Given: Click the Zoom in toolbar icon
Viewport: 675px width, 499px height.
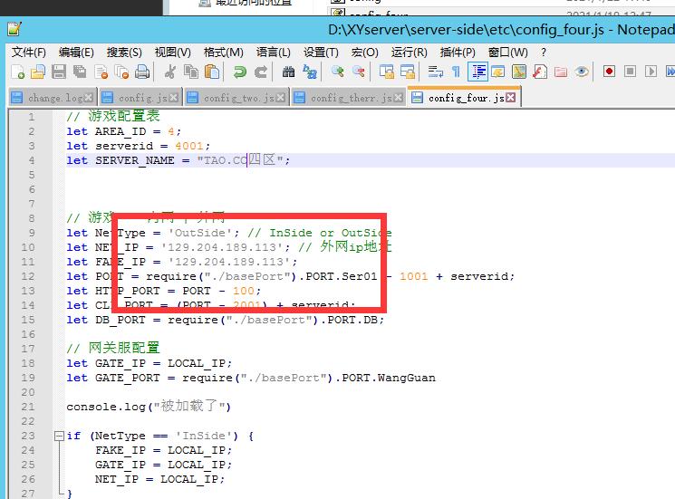Looking at the screenshot, I should [x=337, y=72].
